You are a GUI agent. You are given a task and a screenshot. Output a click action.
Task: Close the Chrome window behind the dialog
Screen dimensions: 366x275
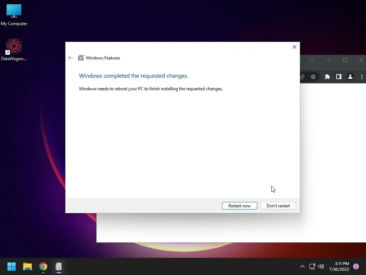[x=361, y=60]
